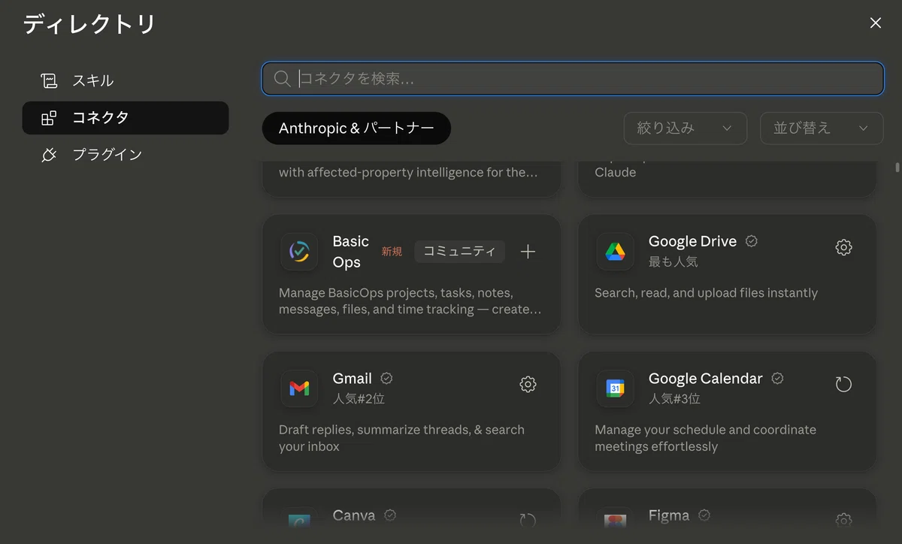902x544 pixels.
Task: Click the コネクタ blocks icon
Action: pyautogui.click(x=49, y=118)
